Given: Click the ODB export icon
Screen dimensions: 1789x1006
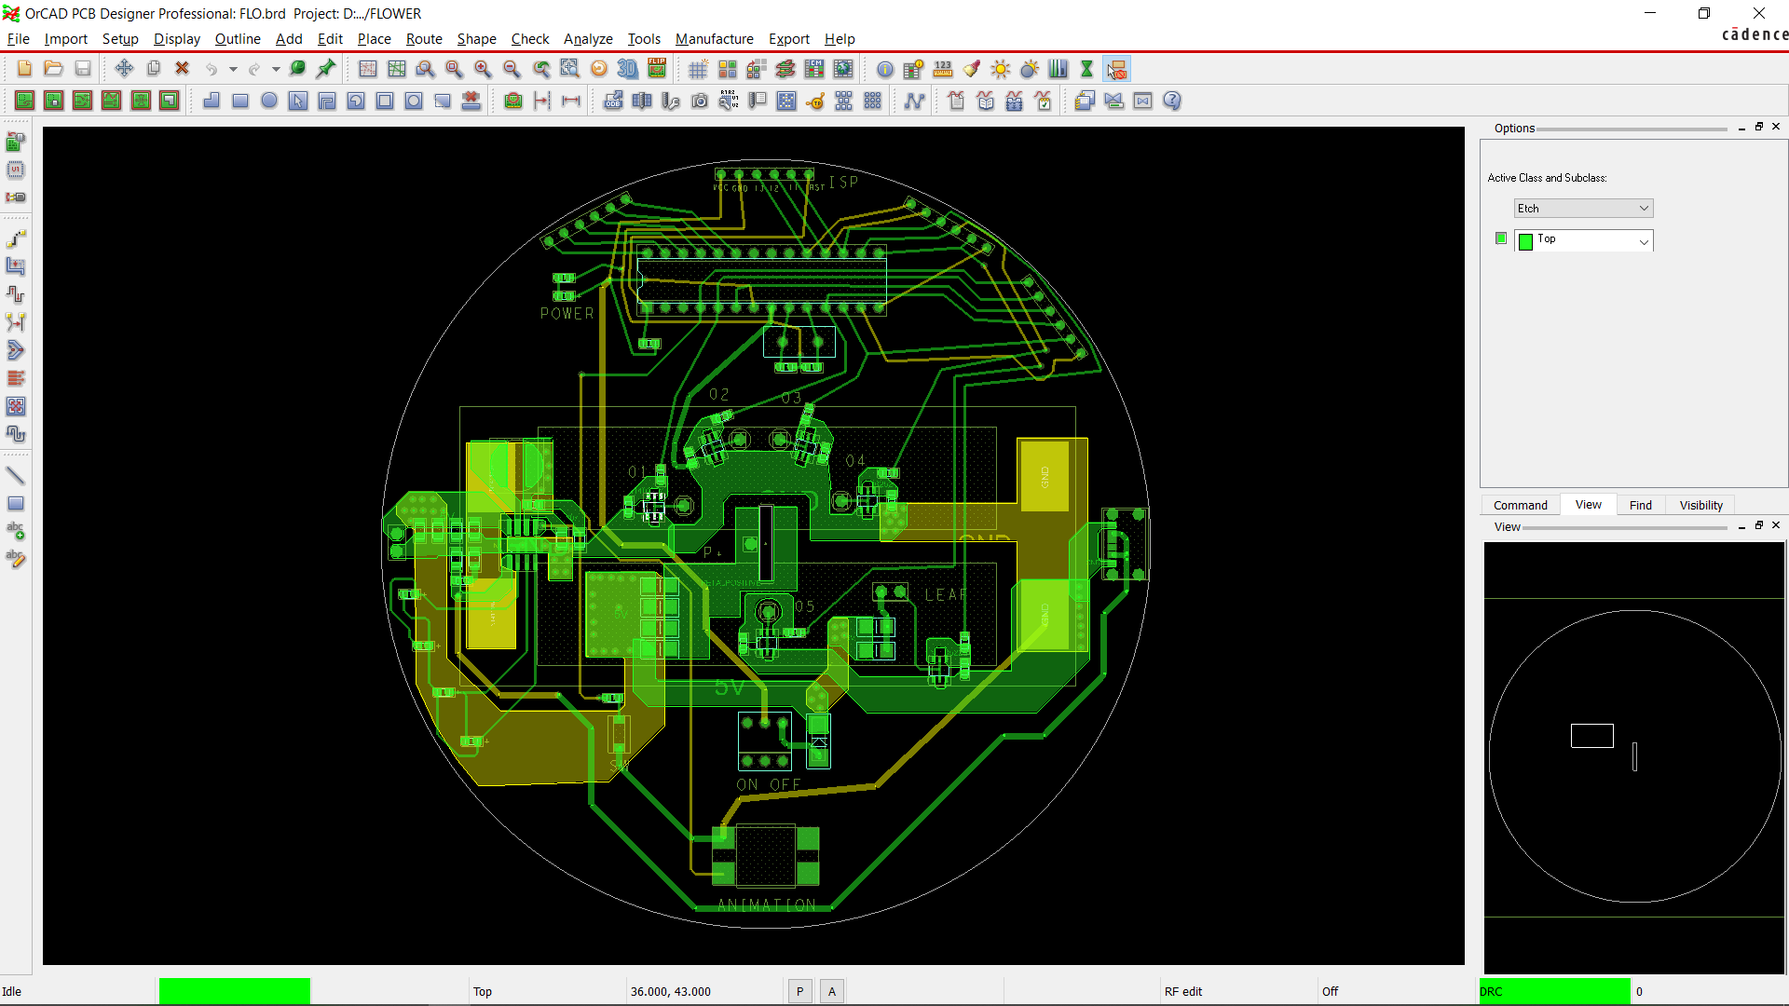Looking at the screenshot, I should click(x=613, y=101).
